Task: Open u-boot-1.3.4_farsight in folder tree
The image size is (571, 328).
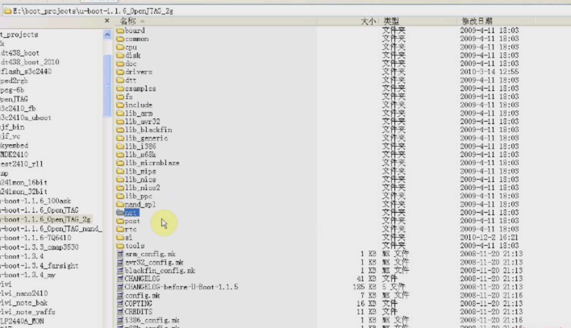Action: coord(40,266)
